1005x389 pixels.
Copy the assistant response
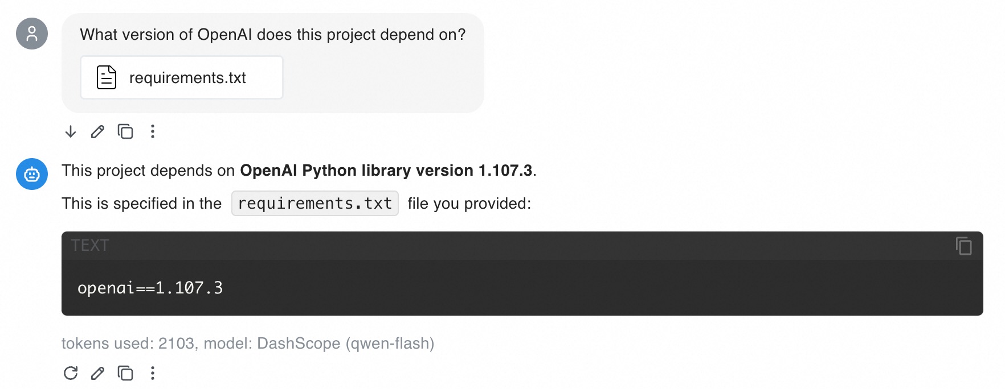coord(125,374)
